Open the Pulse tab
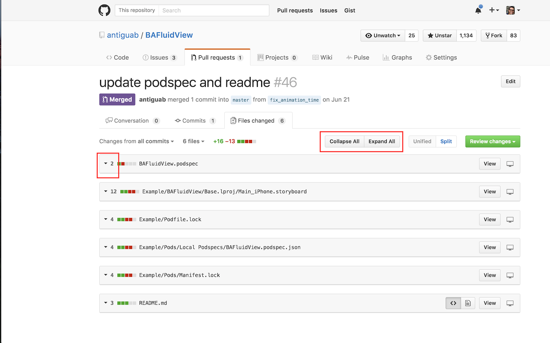The width and height of the screenshot is (550, 343). point(357,57)
